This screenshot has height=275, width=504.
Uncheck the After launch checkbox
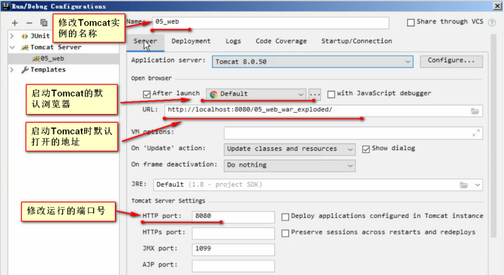coord(147,94)
